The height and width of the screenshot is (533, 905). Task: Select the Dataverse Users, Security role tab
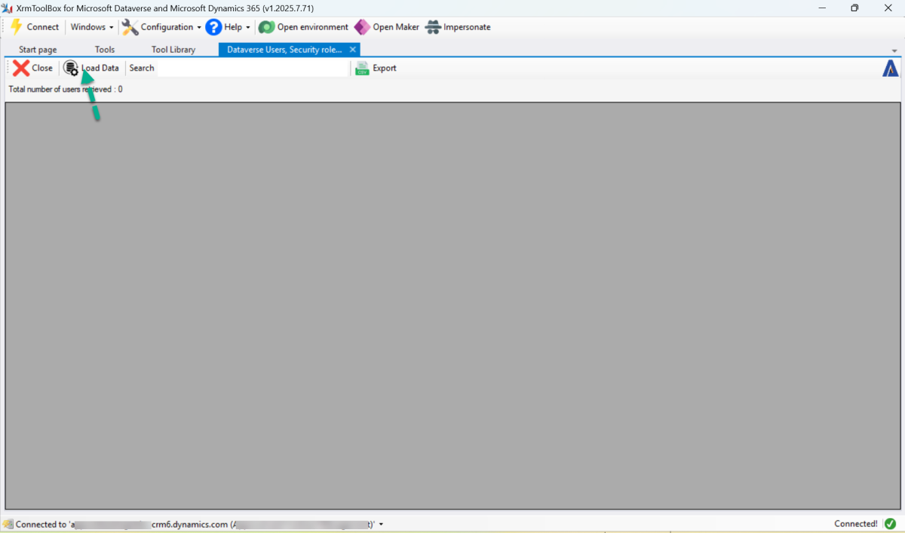point(284,50)
